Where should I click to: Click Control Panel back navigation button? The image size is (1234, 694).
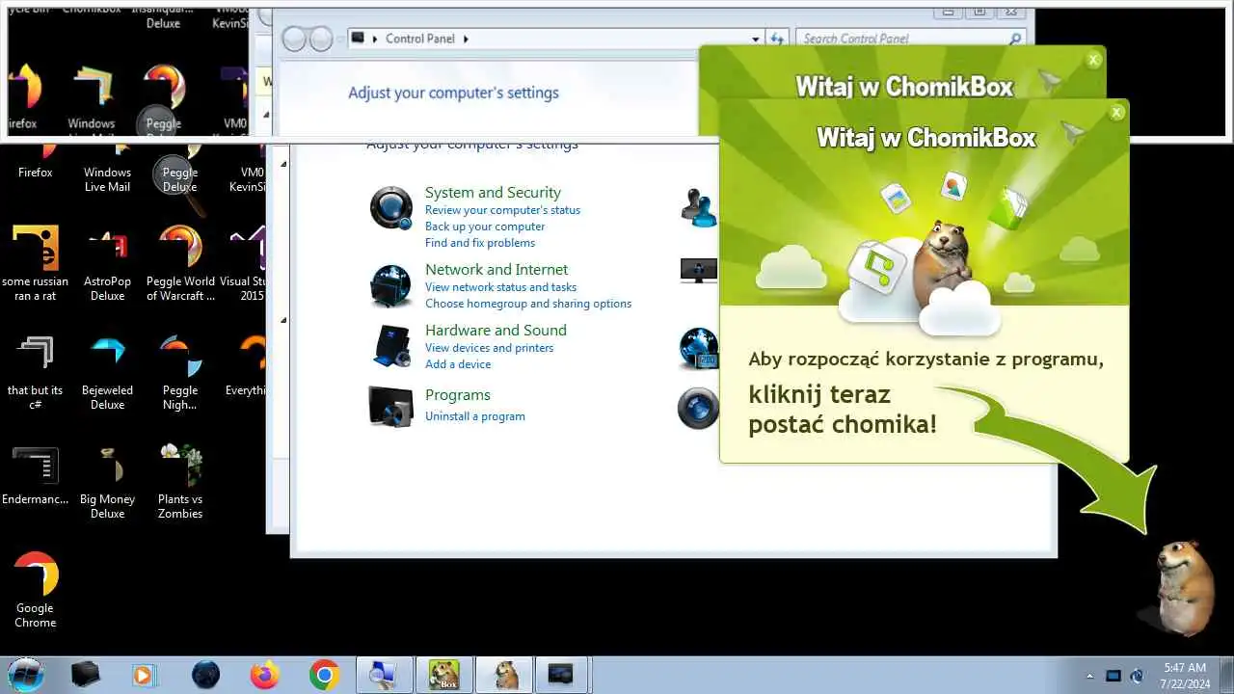pyautogui.click(x=295, y=39)
